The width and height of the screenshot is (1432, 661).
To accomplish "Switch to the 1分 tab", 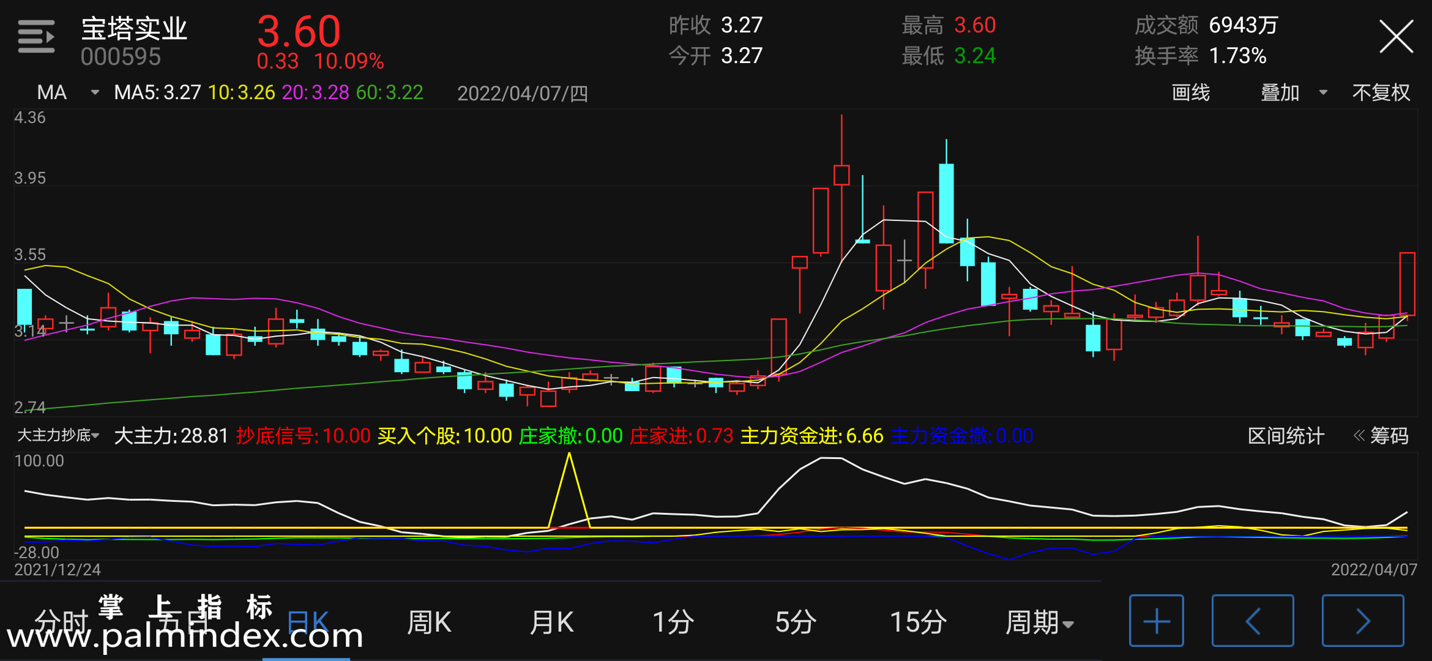I will (x=673, y=622).
